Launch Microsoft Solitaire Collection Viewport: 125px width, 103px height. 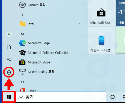pyautogui.click(x=44, y=53)
